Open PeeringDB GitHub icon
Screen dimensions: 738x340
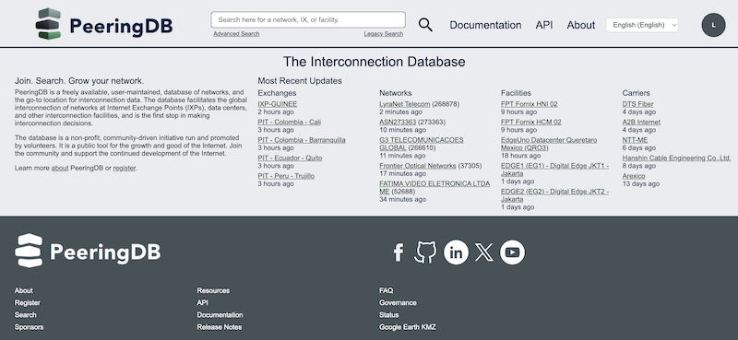(x=425, y=252)
